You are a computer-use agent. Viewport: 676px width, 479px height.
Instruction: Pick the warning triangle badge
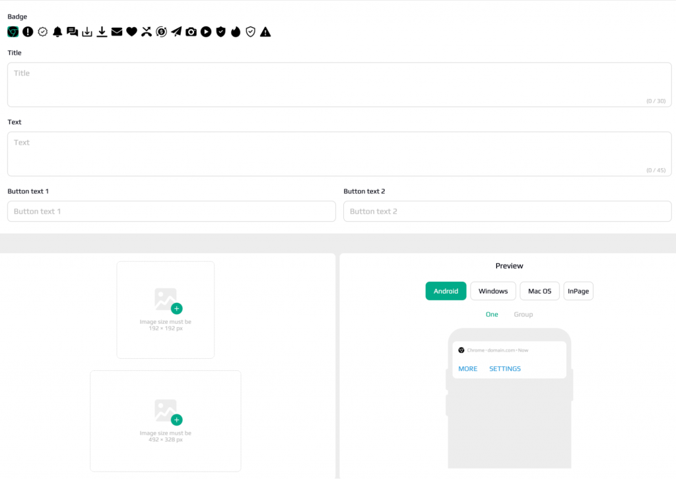(x=265, y=32)
